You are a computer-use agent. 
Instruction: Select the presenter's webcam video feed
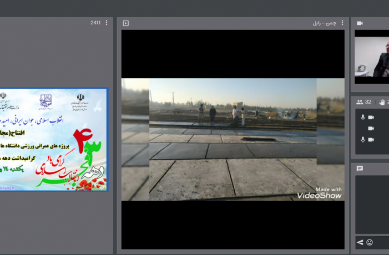tap(372, 57)
